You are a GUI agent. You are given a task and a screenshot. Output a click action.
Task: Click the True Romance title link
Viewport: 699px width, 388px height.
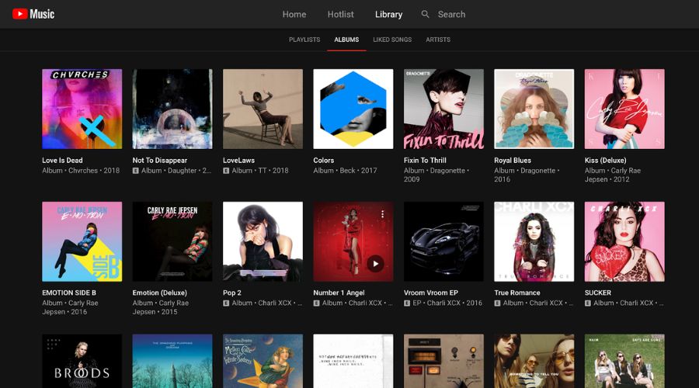pyautogui.click(x=517, y=293)
